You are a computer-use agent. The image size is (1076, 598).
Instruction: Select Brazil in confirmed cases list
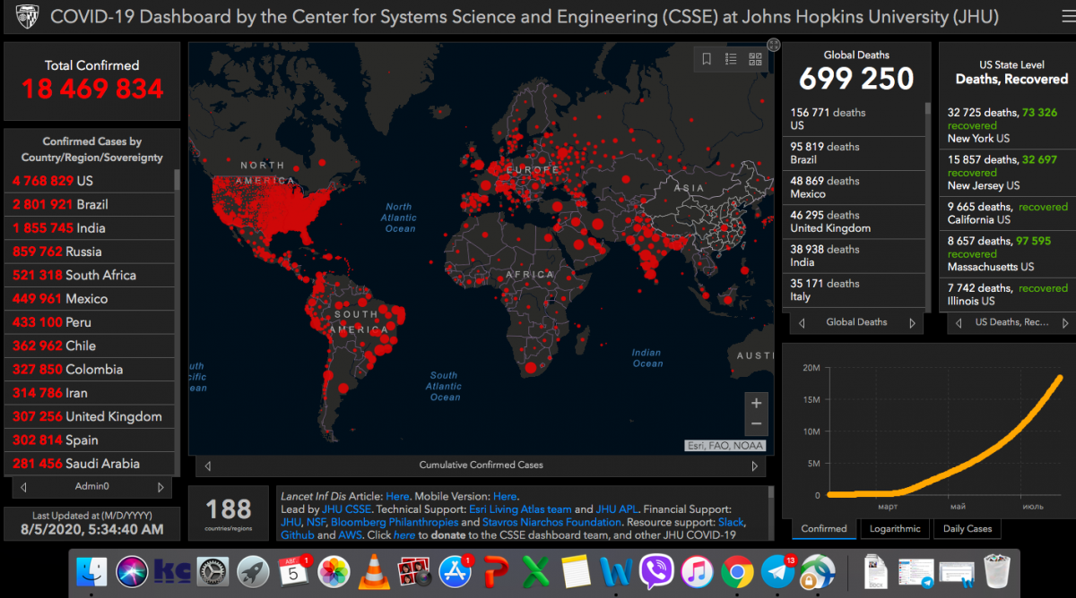pos(90,204)
